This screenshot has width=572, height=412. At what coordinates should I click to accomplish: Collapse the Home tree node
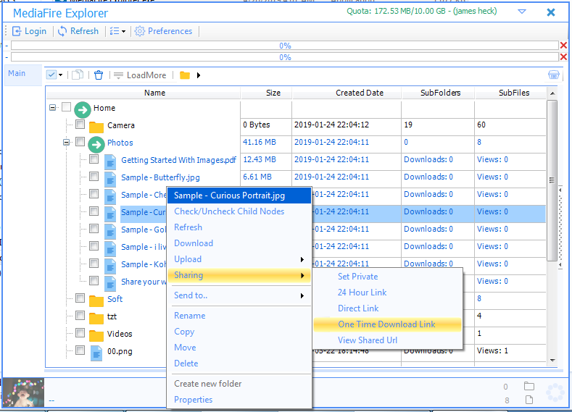pyautogui.click(x=52, y=107)
